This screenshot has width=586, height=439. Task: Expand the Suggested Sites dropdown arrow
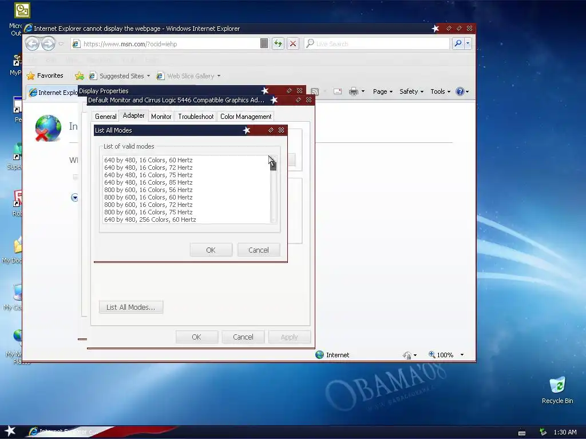(x=148, y=76)
